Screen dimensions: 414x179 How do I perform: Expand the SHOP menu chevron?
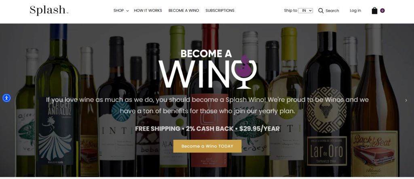(127, 11)
